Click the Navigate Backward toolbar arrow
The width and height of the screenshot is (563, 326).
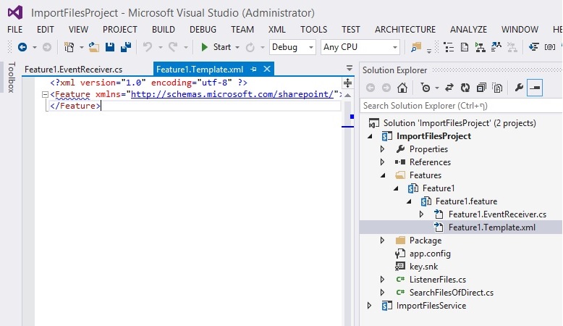pyautogui.click(x=22, y=47)
